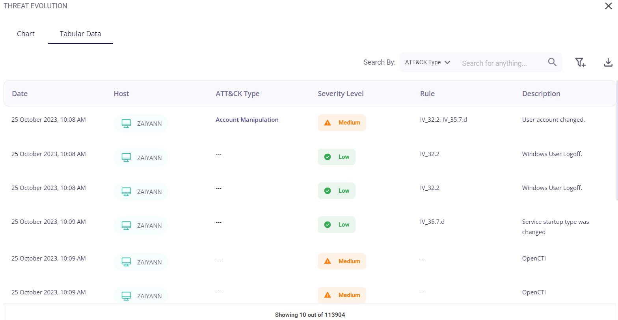Image resolution: width=618 pixels, height=320 pixels.
Task: Select the Service startup type was changed description
Action: [555, 227]
